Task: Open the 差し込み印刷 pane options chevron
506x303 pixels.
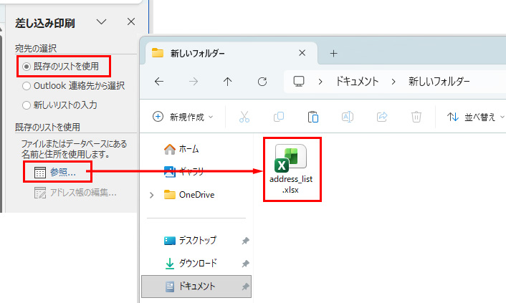Action: (102, 23)
